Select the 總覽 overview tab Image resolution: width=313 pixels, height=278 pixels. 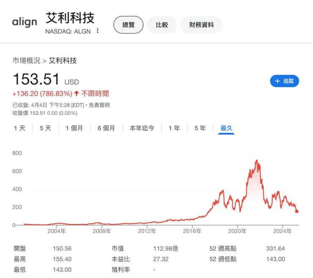pos(128,25)
